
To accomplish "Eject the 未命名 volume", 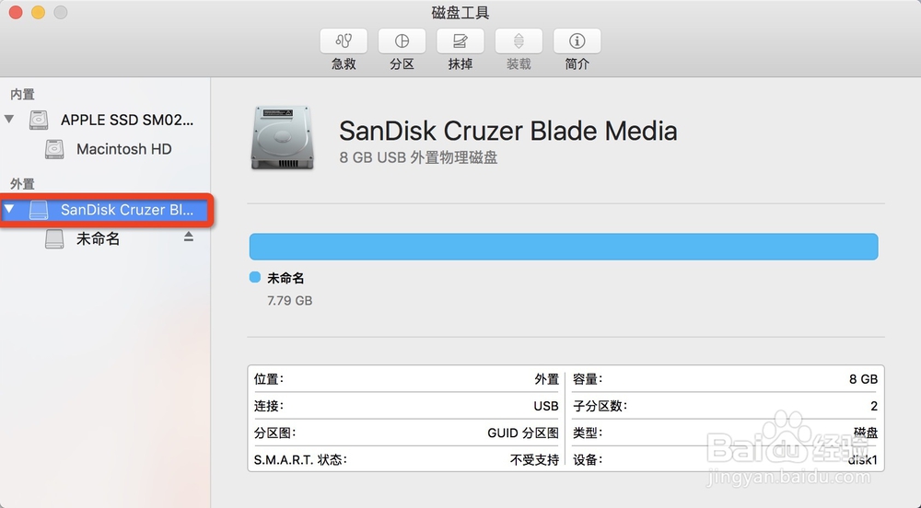I will 188,237.
